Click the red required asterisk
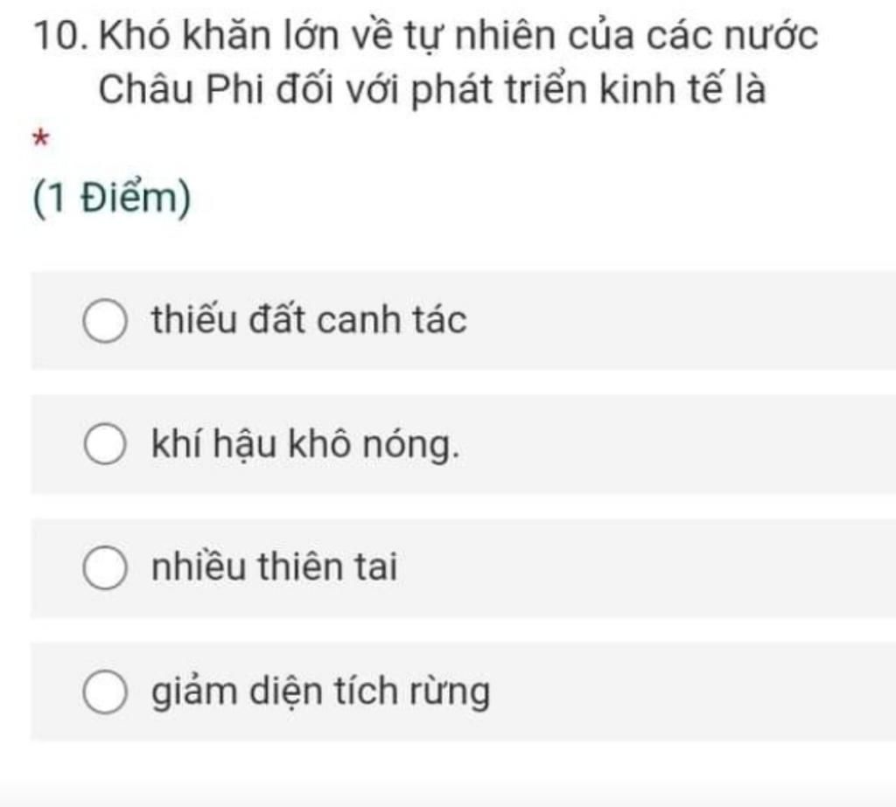The height and width of the screenshot is (807, 896). 40,139
